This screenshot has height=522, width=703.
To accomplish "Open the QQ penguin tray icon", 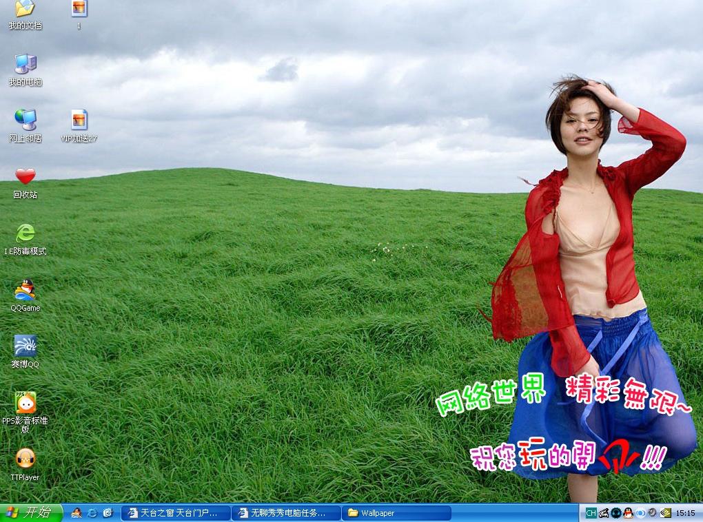I will point(628,513).
